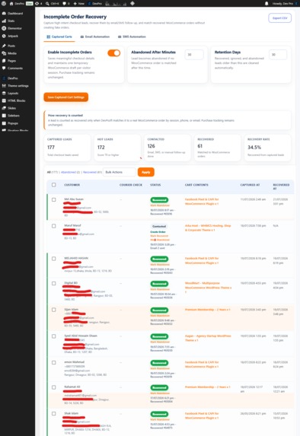Open Theme settings in the sidebar

18,86
